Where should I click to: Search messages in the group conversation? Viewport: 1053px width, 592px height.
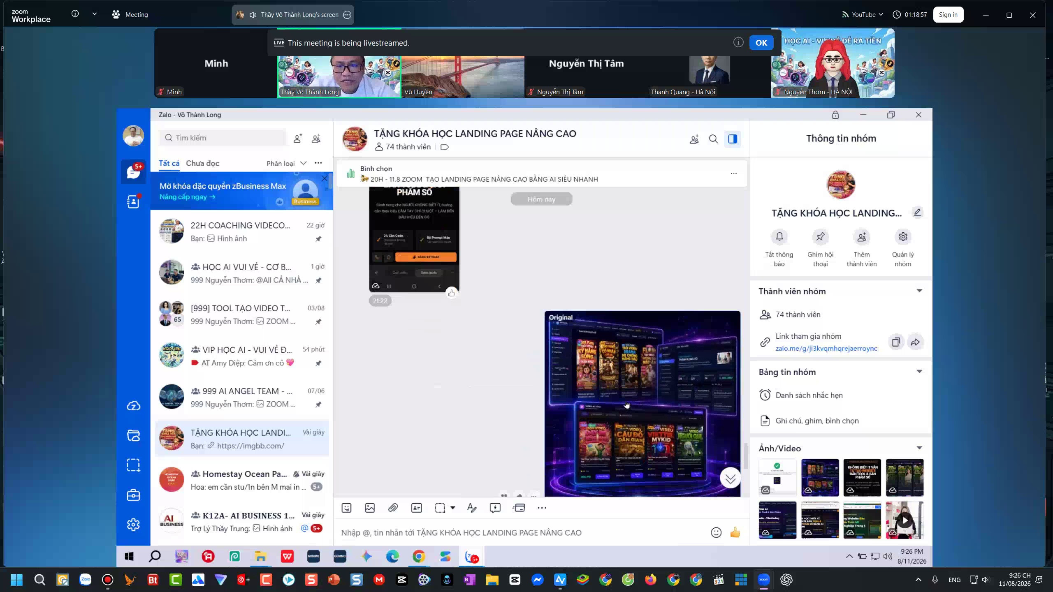[x=713, y=139]
